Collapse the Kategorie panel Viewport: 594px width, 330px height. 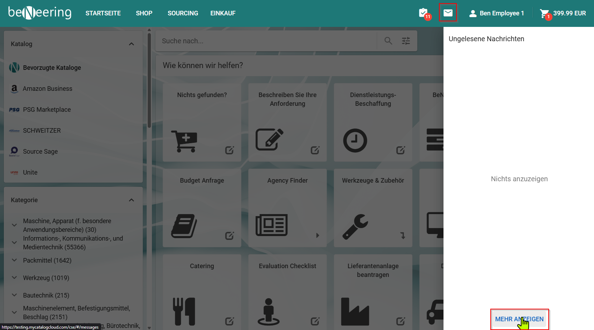[131, 200]
